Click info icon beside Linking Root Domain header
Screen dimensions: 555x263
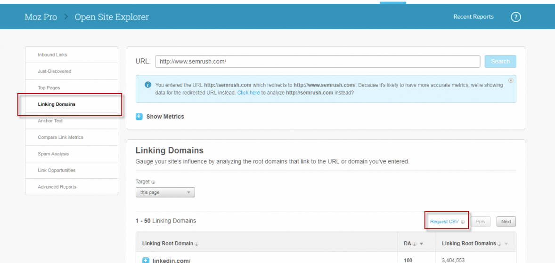pos(196,244)
